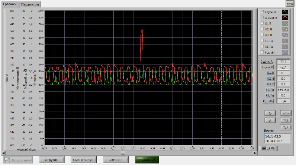Click the horizontal scrollbar thumb
The height and width of the screenshot is (165, 296).
click(123, 153)
